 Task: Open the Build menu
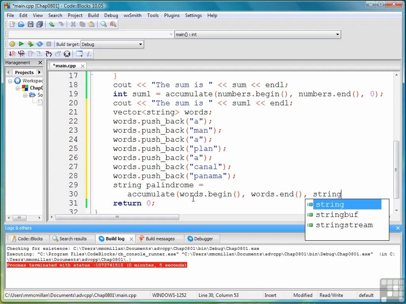tap(93, 16)
